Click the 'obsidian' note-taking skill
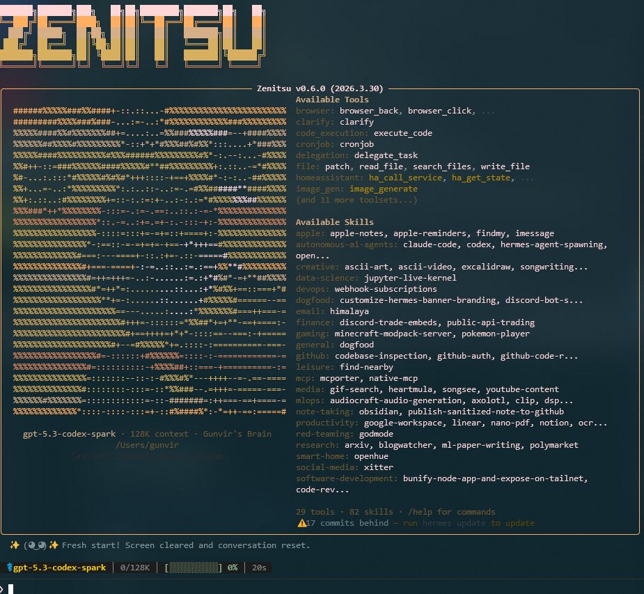 [378, 411]
